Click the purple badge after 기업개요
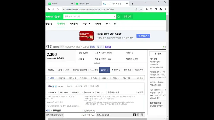This screenshot has height=120, width=214. tap(108, 47)
